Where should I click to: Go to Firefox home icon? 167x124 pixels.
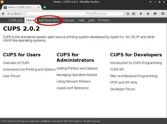pos(148,14)
